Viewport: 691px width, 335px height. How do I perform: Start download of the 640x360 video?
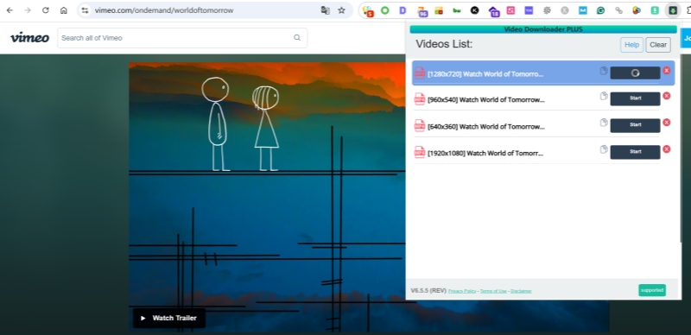(x=635, y=125)
